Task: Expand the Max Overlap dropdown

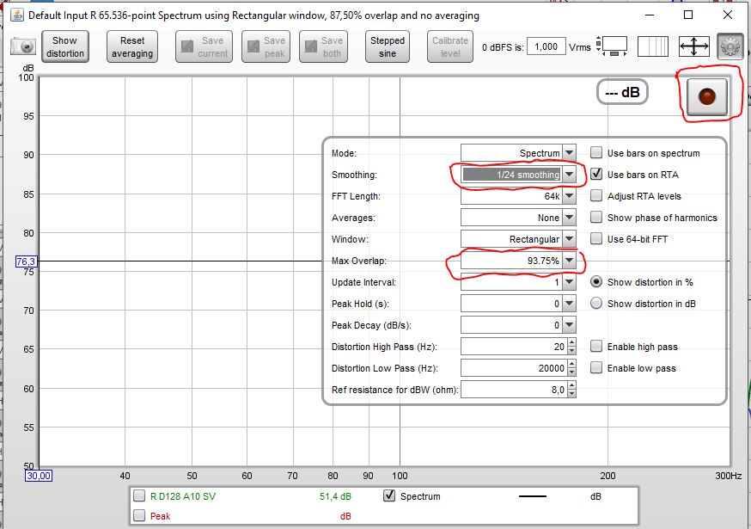Action: coord(568,261)
